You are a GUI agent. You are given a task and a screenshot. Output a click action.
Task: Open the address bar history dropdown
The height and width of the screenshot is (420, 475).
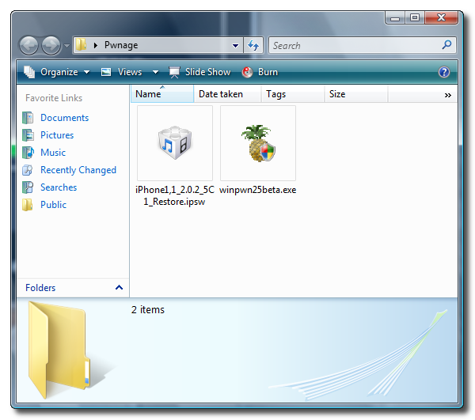click(235, 46)
